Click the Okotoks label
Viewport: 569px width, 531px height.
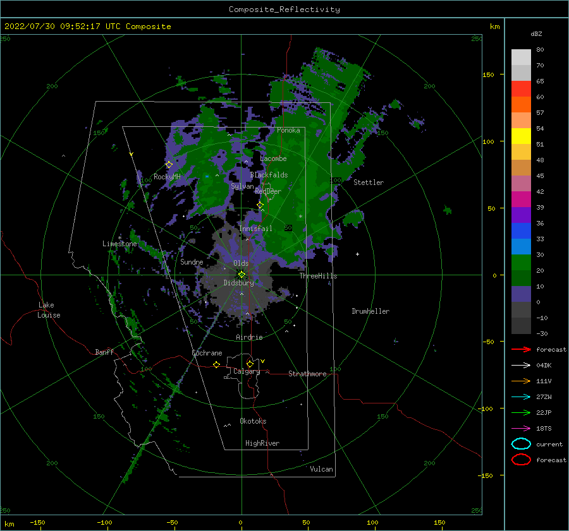click(x=253, y=422)
